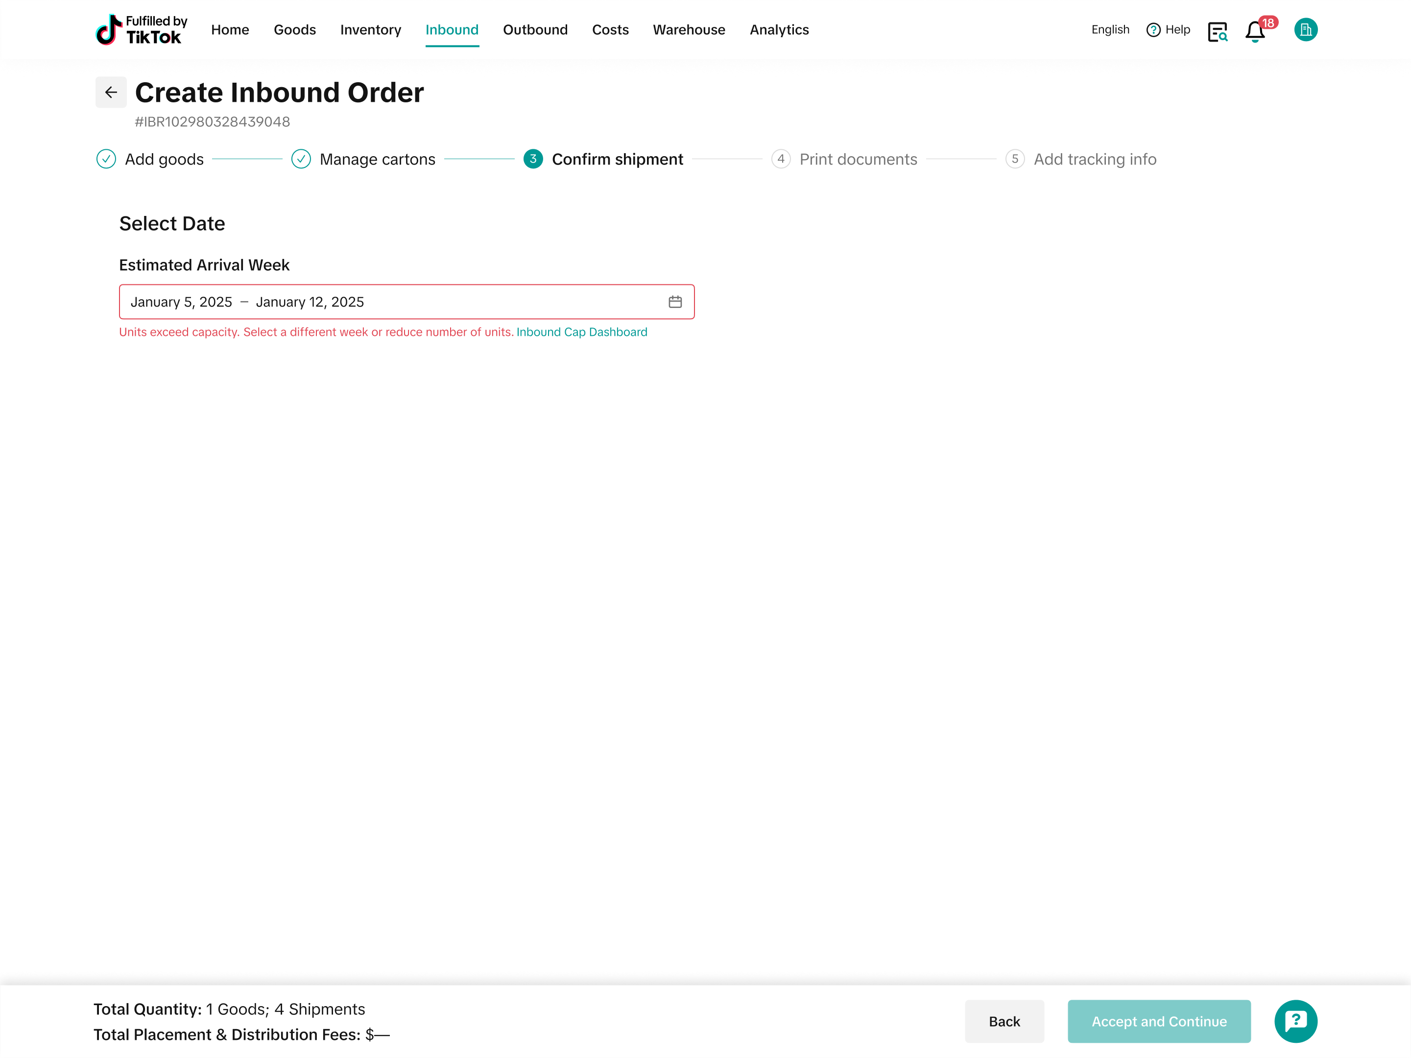Click the second completed step checkmark

click(x=301, y=159)
